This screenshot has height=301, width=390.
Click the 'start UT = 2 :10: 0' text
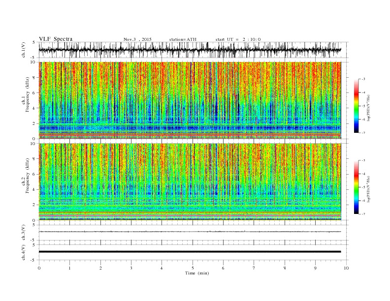tap(238, 39)
